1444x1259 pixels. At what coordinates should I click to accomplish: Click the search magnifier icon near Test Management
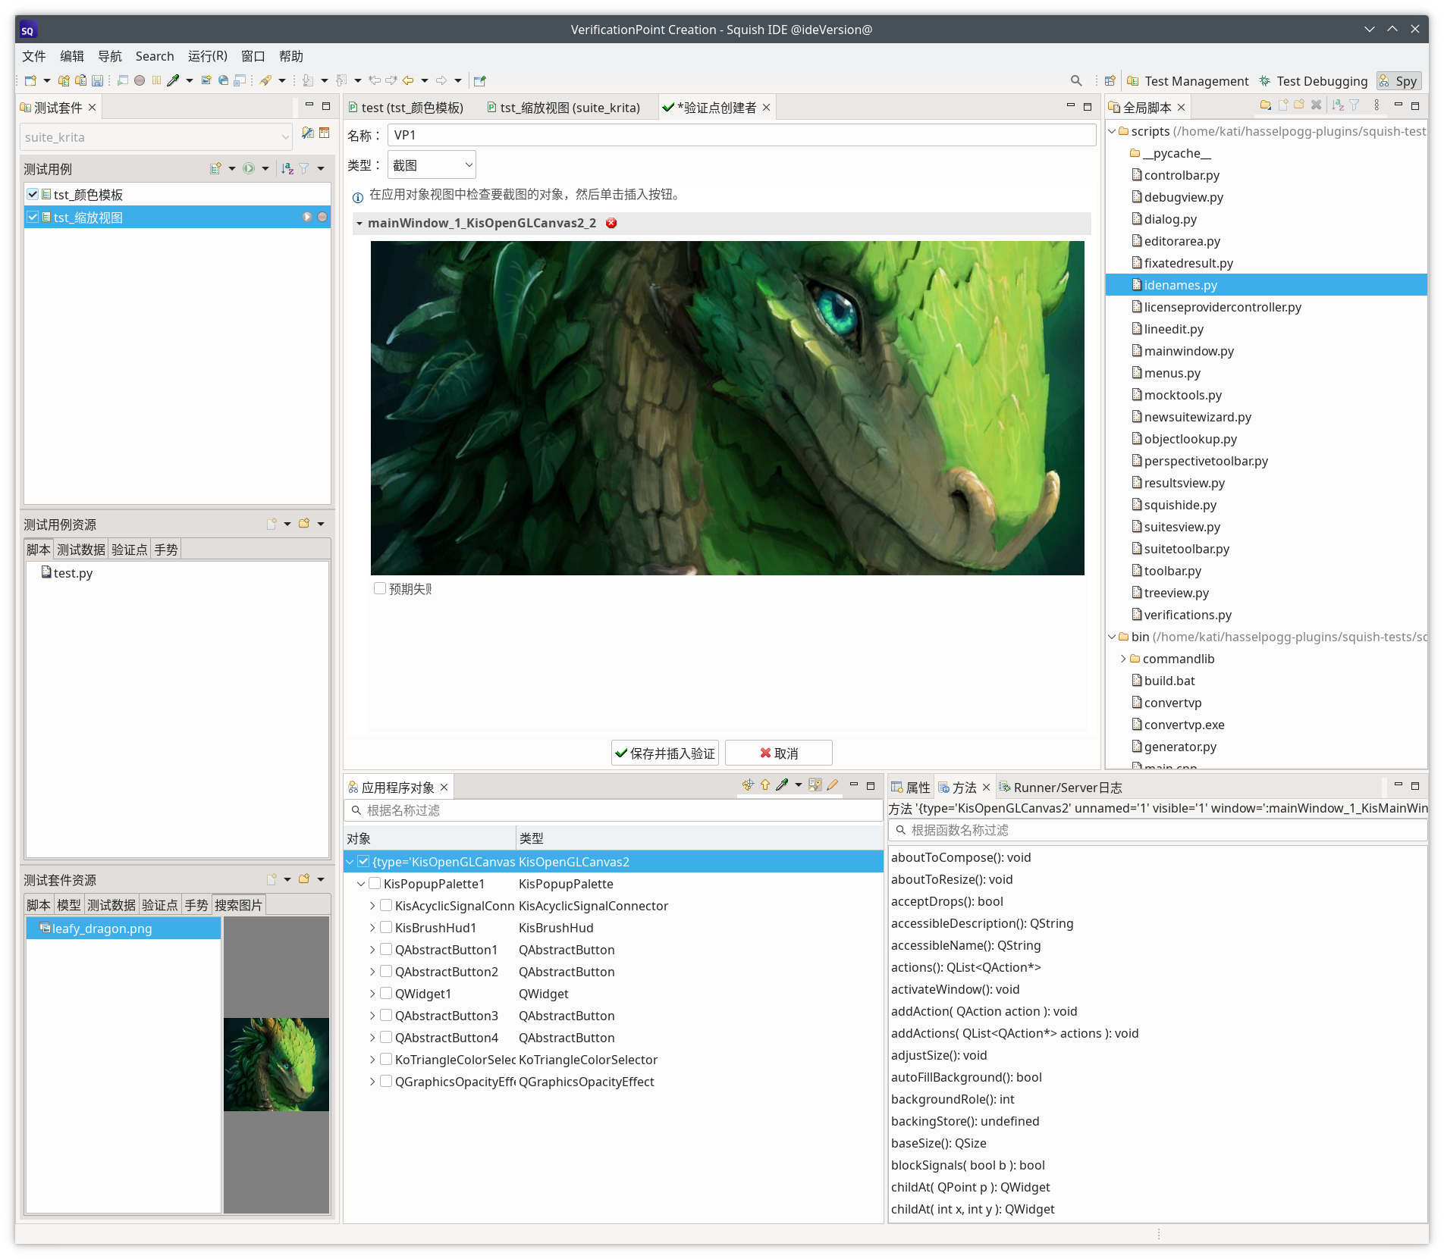[1076, 80]
